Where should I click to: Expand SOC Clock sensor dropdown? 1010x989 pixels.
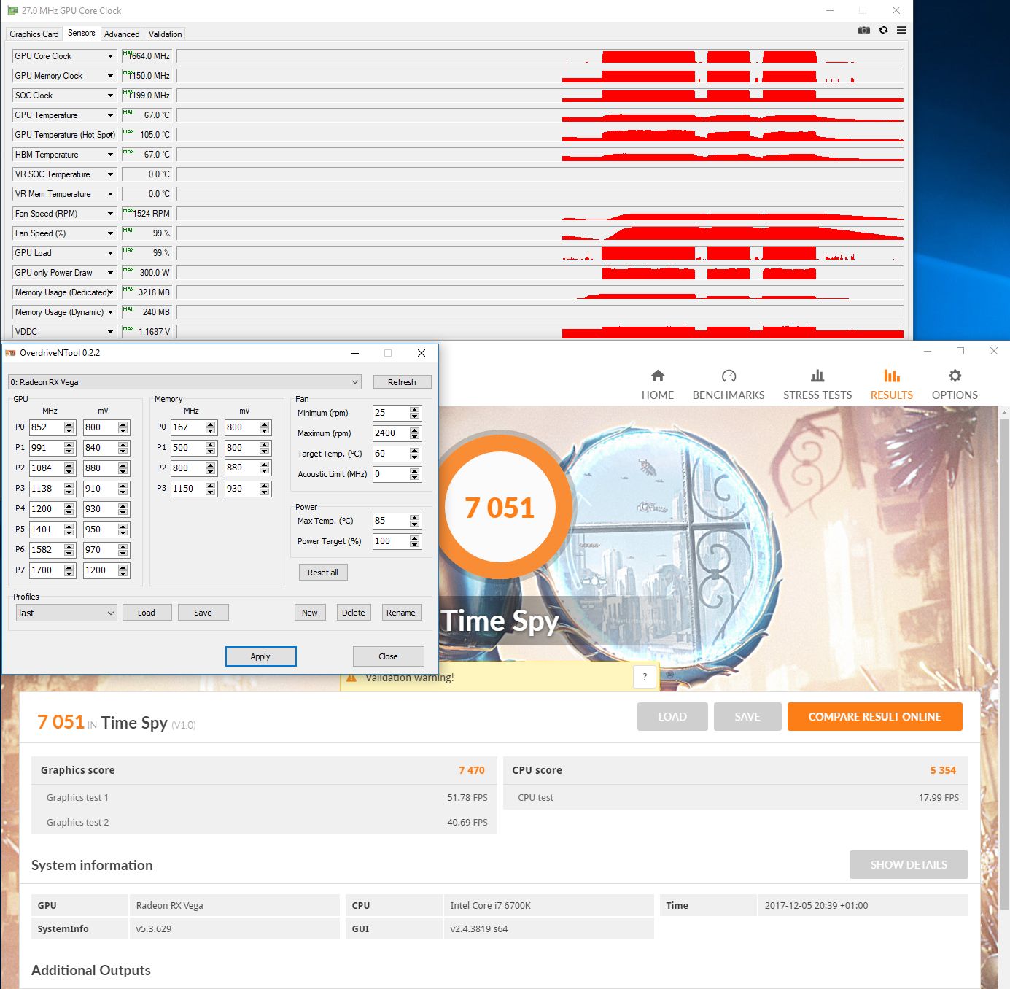111,96
